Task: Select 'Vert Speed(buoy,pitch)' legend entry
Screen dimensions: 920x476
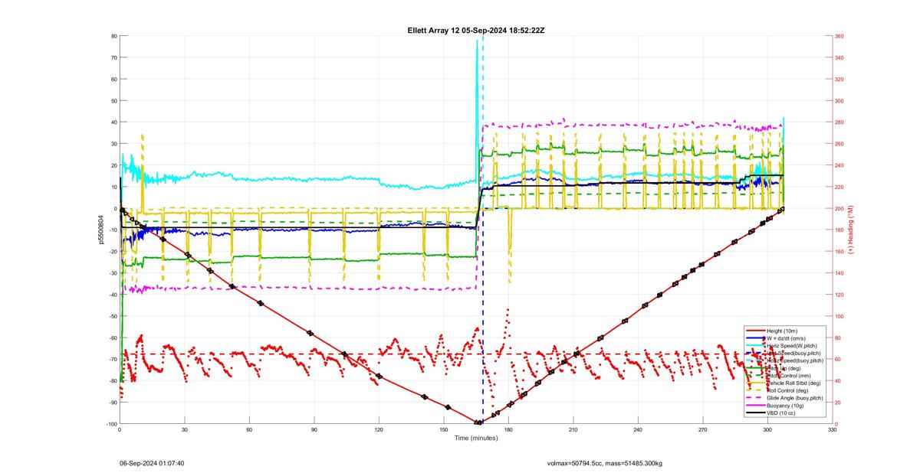Action: 793,353
